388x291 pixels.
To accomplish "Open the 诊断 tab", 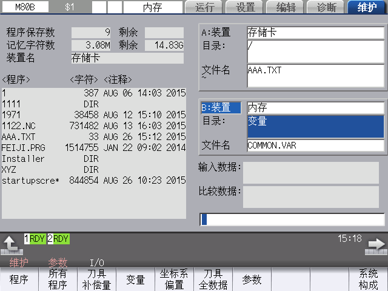I will click(x=326, y=7).
